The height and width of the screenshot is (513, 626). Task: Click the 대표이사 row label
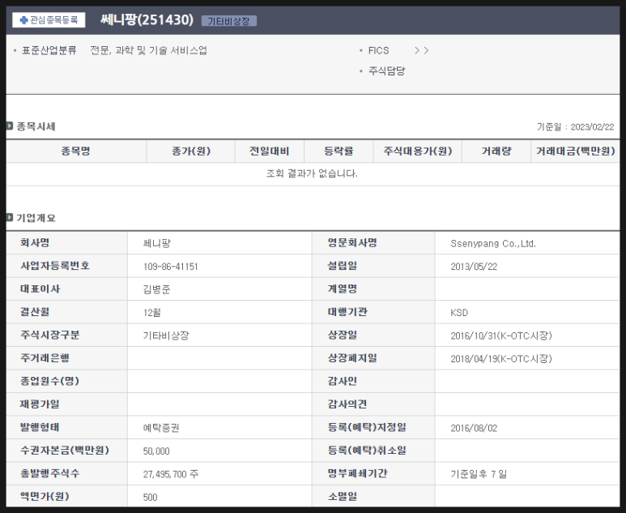pyautogui.click(x=40, y=289)
